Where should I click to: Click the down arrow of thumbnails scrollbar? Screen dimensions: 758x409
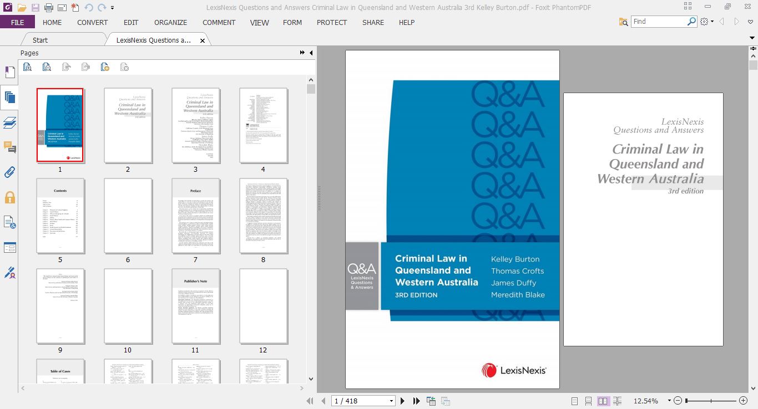coord(311,379)
